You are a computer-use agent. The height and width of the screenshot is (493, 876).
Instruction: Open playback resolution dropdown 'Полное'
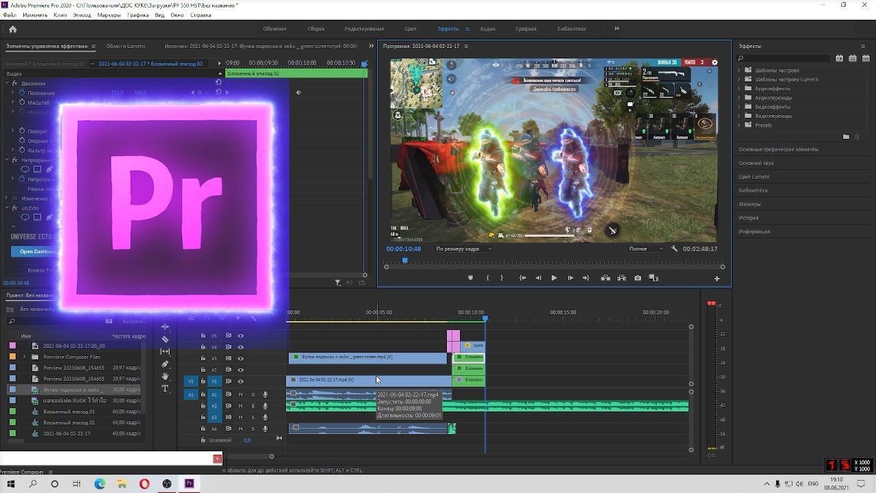point(645,249)
